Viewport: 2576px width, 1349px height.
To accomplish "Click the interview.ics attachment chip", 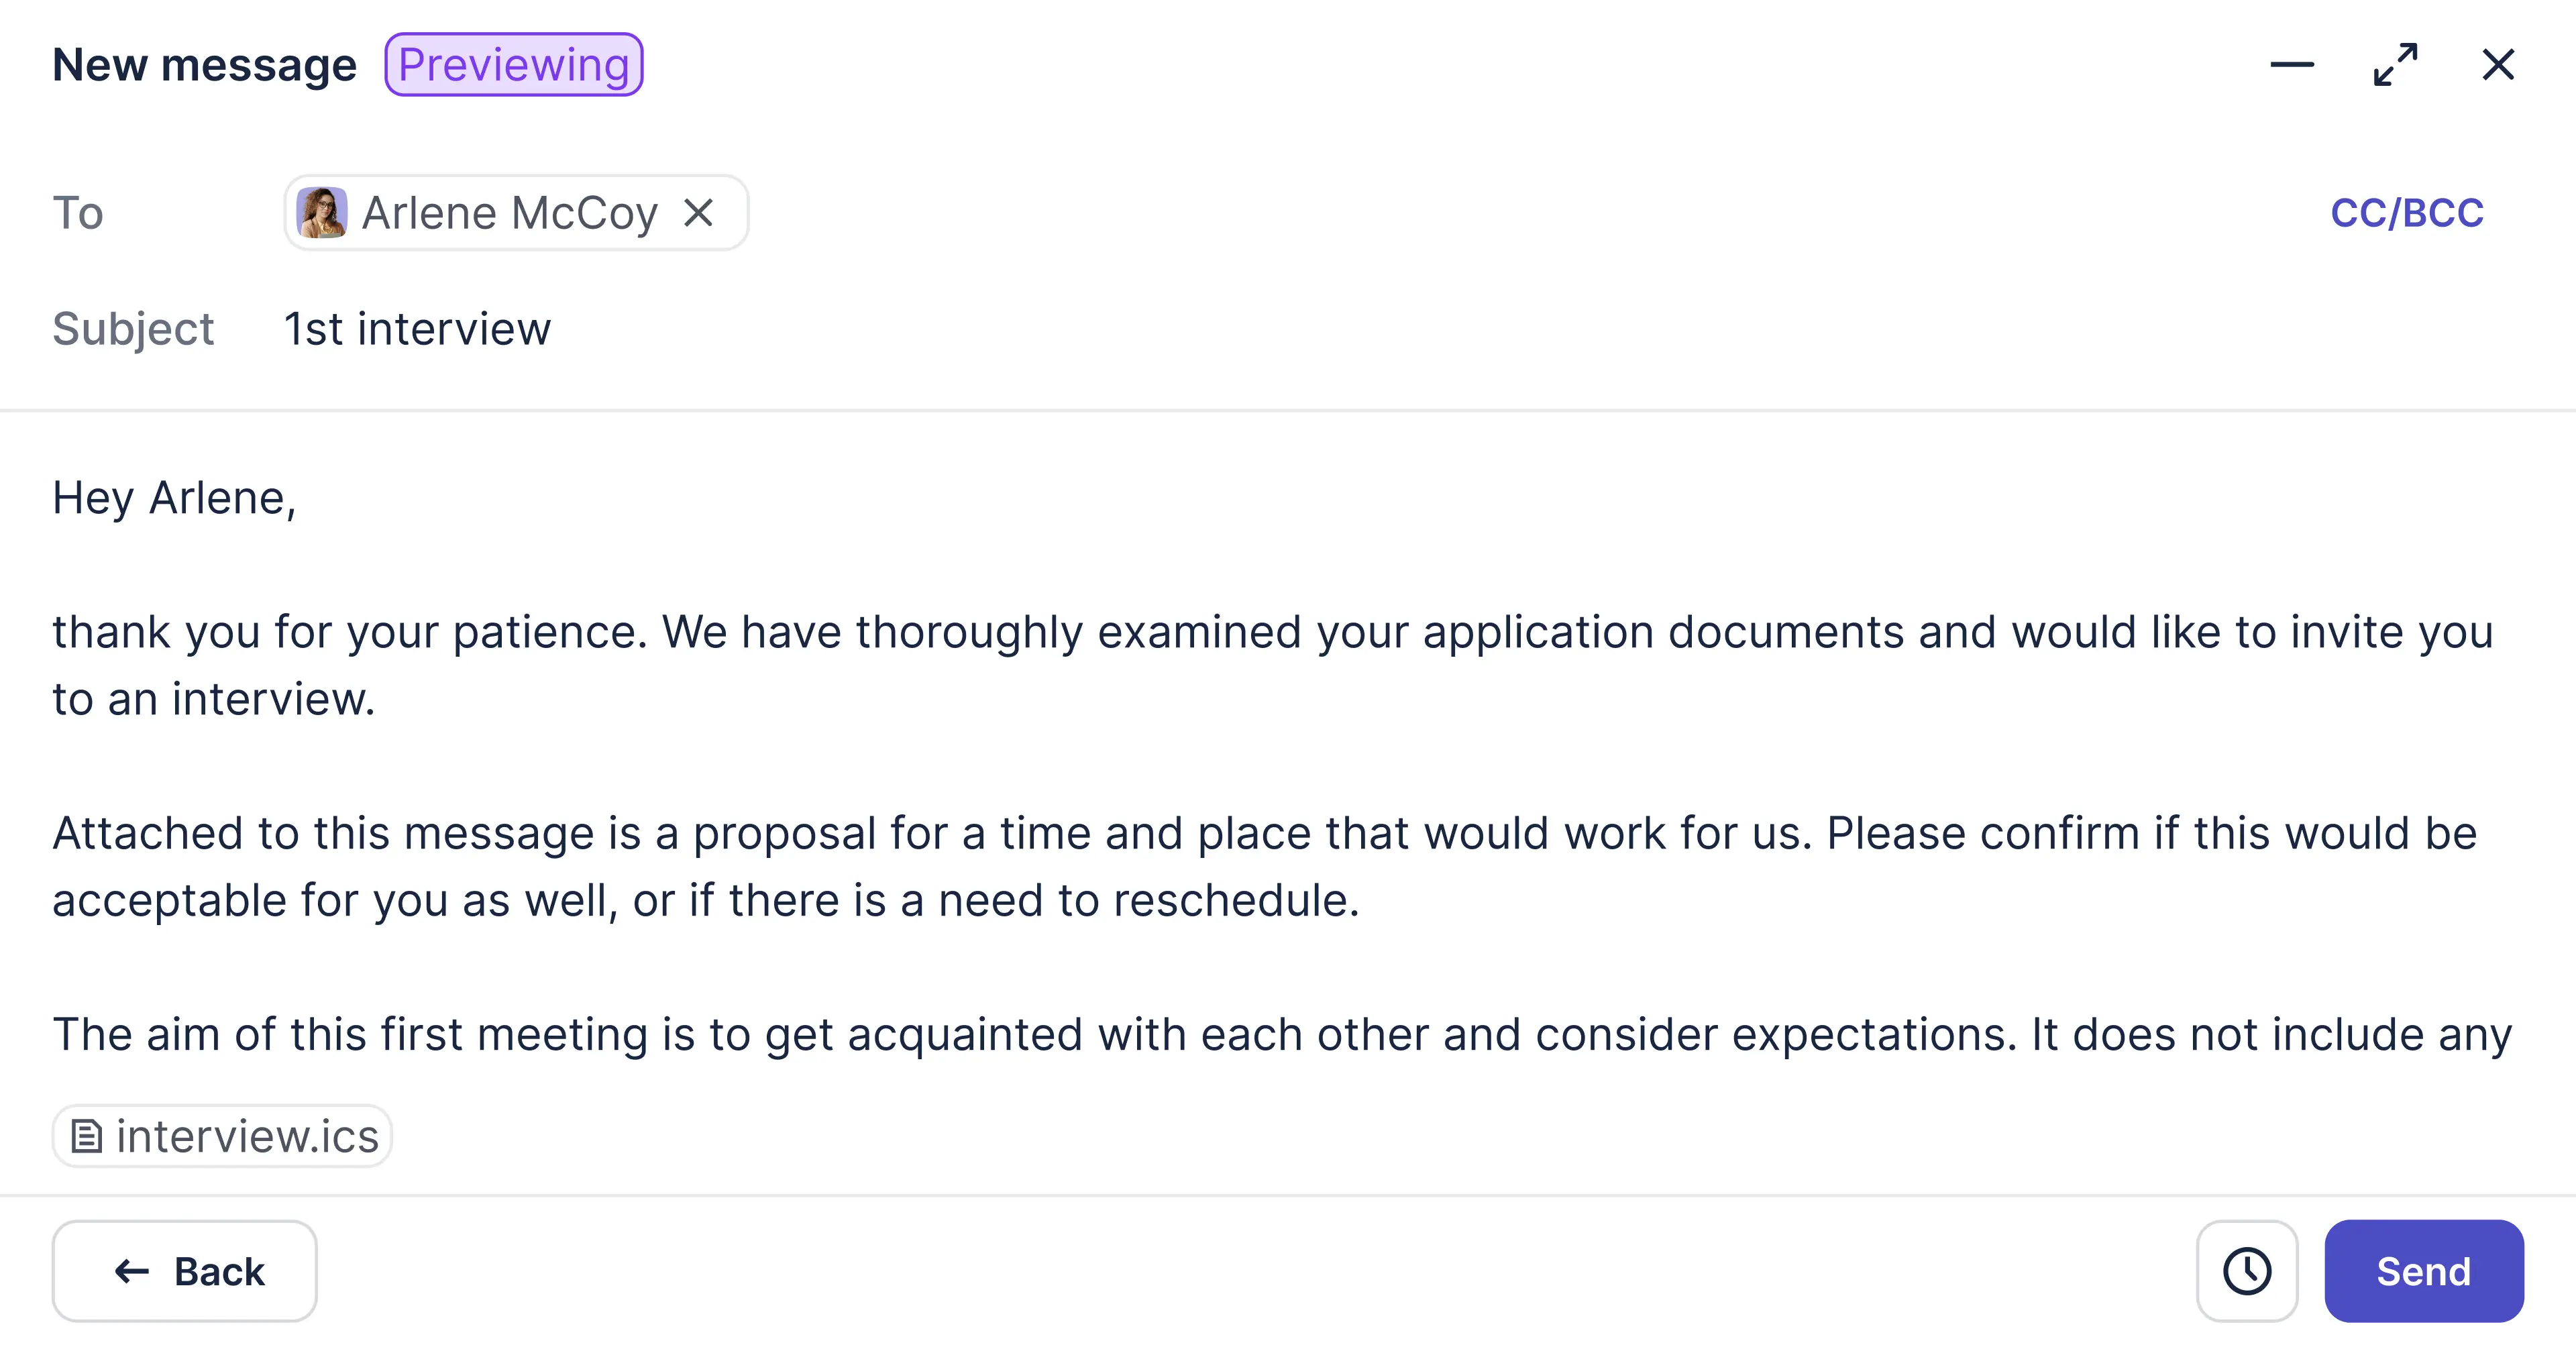I will click(222, 1136).
